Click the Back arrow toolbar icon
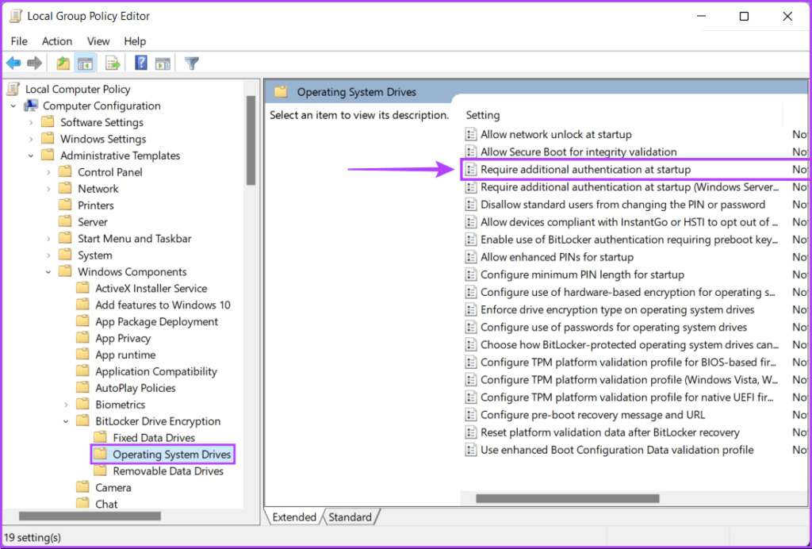 (x=13, y=63)
